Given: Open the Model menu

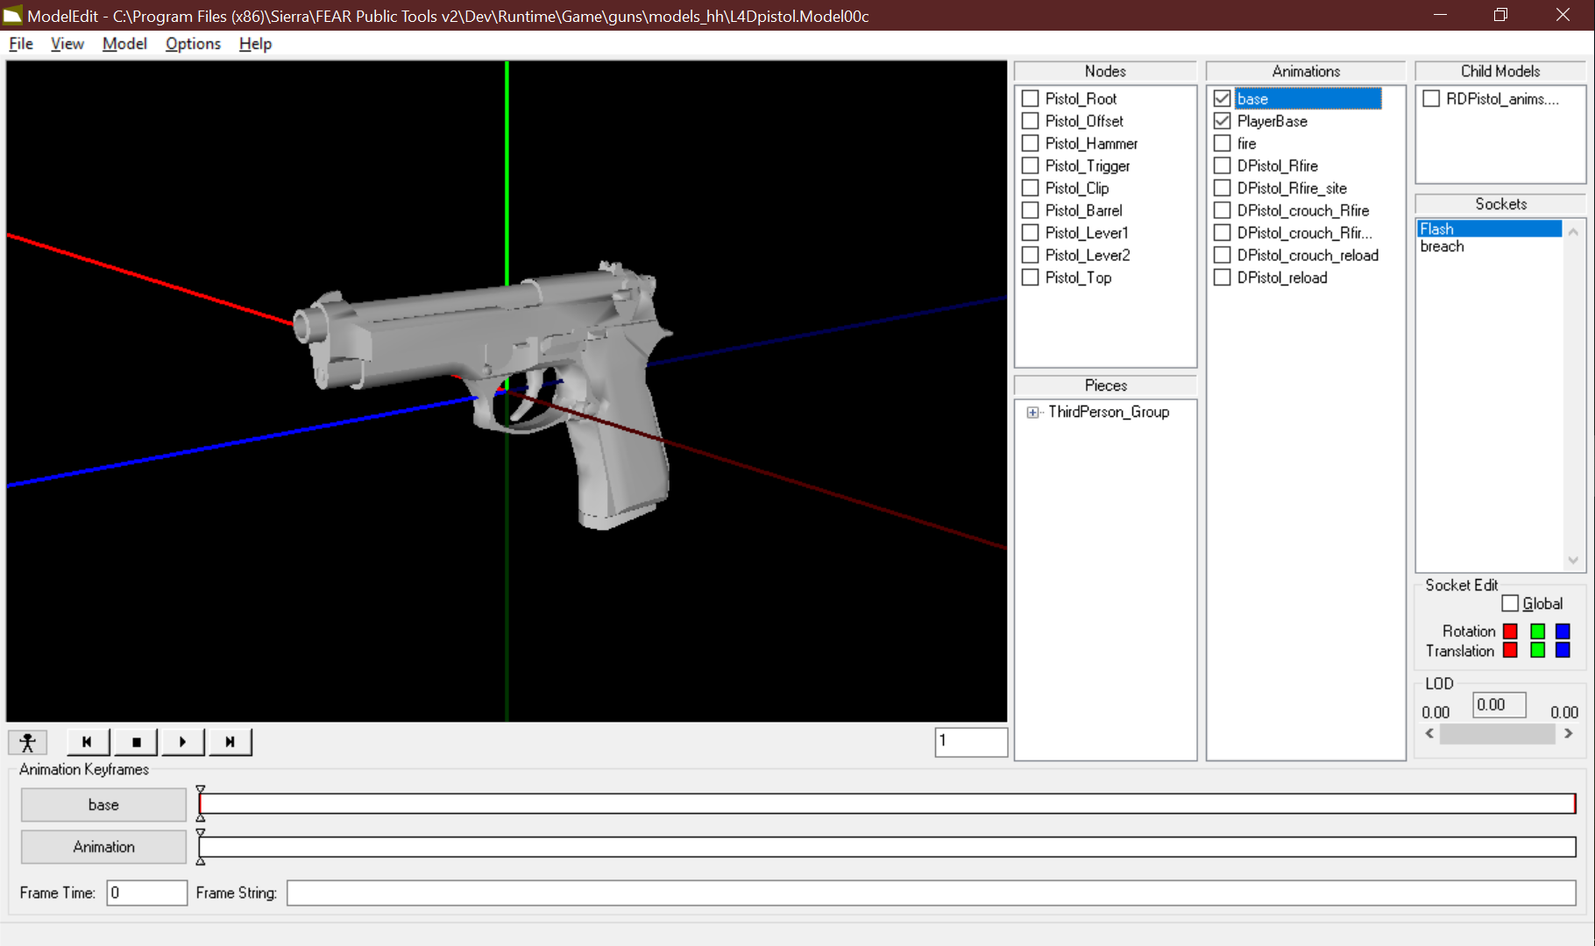Looking at the screenshot, I should click(124, 44).
